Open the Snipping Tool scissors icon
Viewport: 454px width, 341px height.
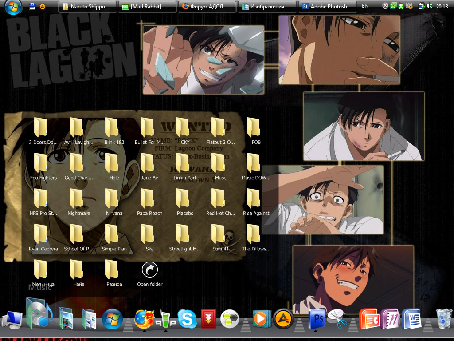[337, 319]
